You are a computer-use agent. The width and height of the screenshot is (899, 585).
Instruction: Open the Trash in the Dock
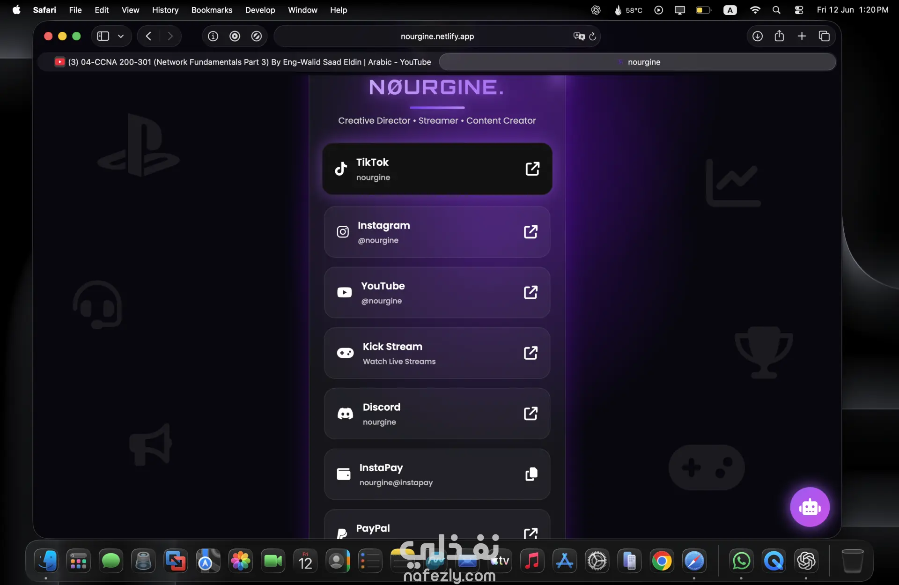click(852, 561)
